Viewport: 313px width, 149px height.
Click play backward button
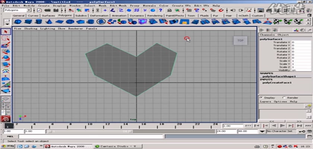coord(274,126)
